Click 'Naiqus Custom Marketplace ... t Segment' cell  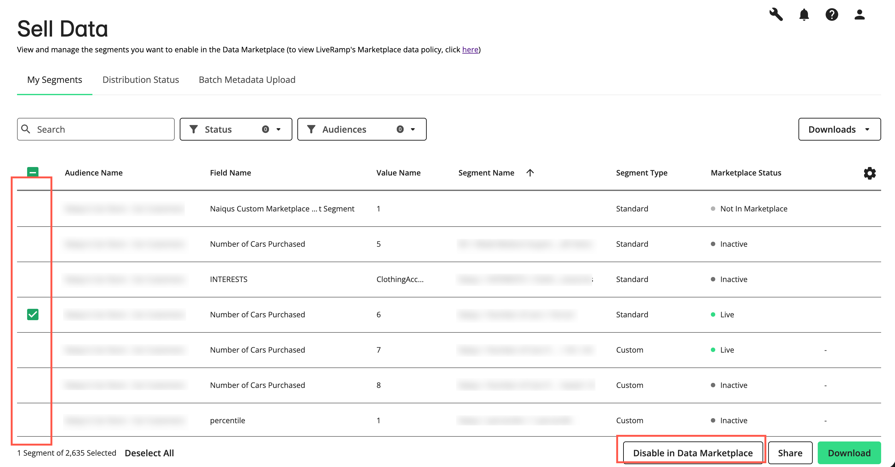click(282, 209)
